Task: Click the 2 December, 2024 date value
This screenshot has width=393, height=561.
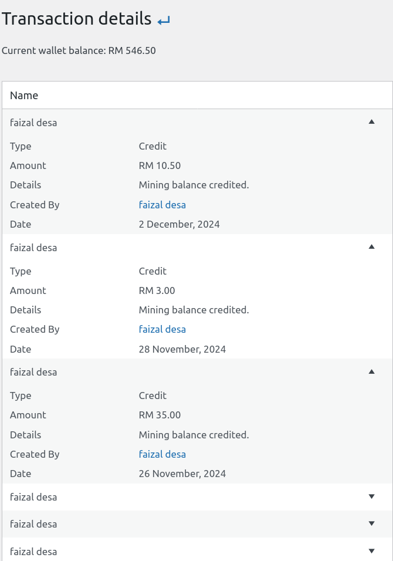Action: (179, 224)
